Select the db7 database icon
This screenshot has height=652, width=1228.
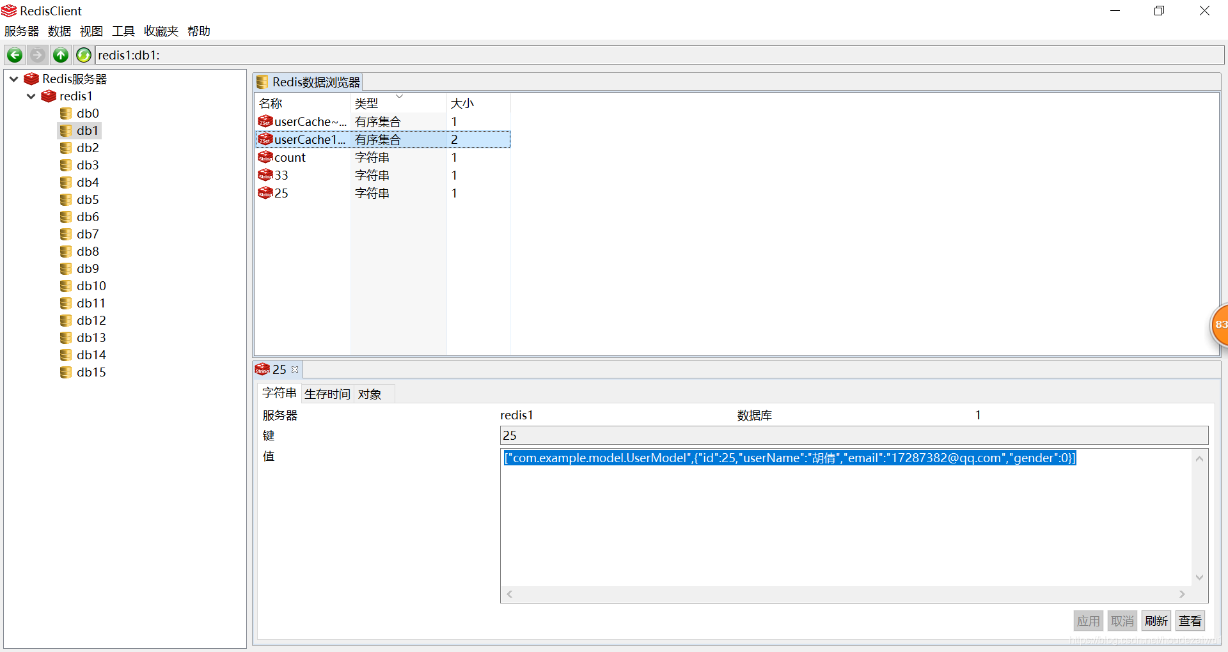pyautogui.click(x=66, y=234)
